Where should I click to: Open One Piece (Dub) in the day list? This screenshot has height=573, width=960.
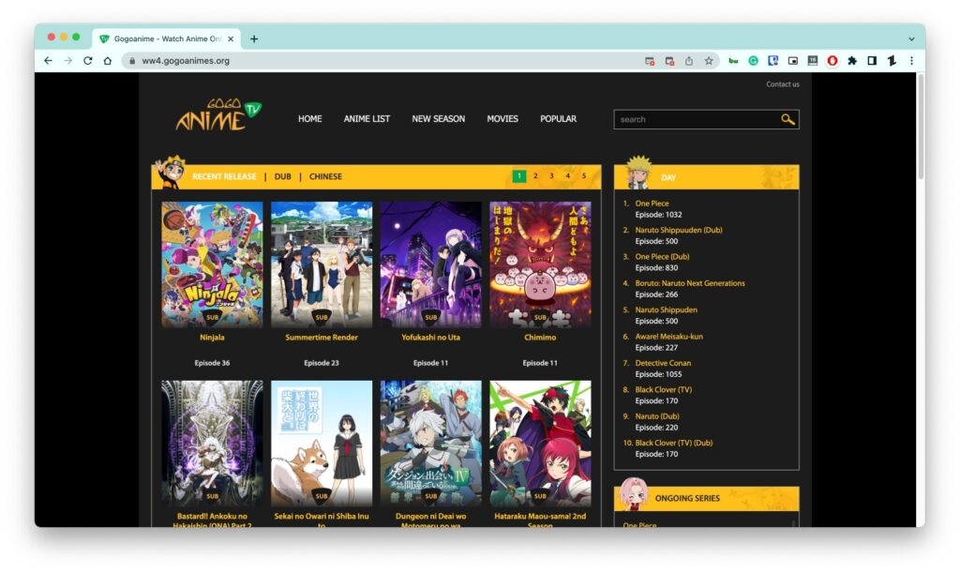[662, 257]
